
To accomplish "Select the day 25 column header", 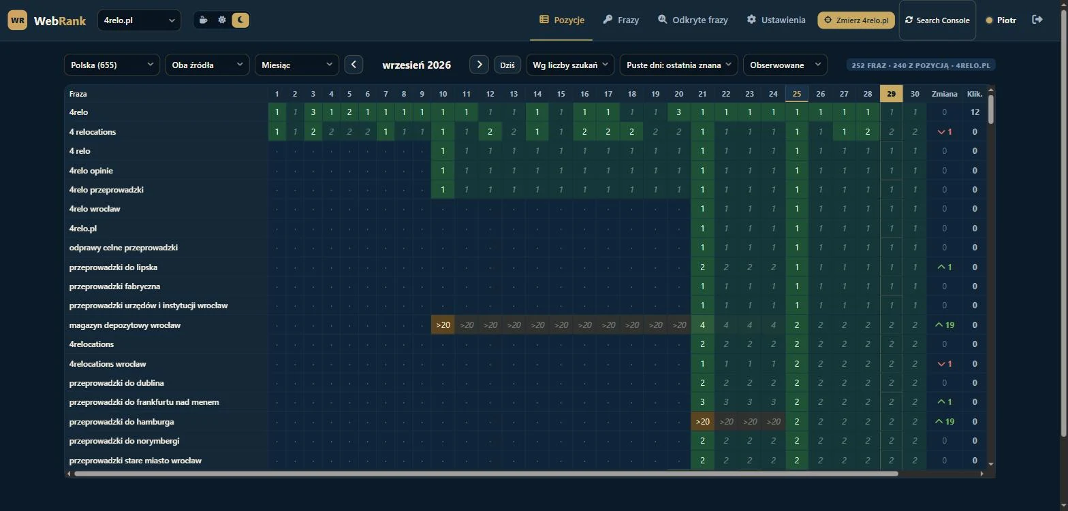I will tap(797, 94).
